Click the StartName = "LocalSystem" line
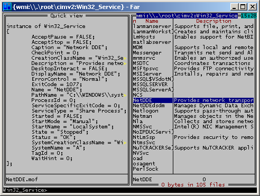Viewport: 260px width, 196px height. pos(72,127)
